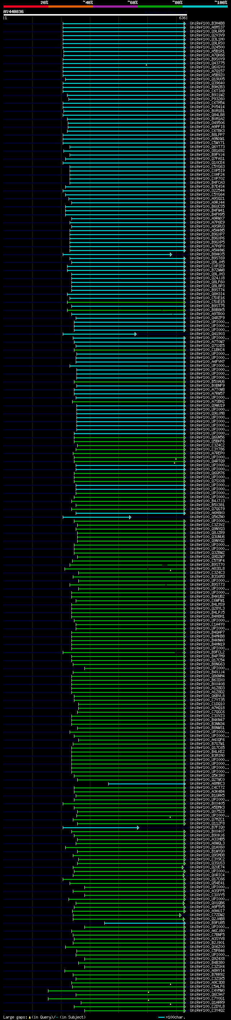Image resolution: width=231 pixels, height=1020 pixels.
Task: Click the white AV440836 query sequence bar
Action: click(95, 14)
